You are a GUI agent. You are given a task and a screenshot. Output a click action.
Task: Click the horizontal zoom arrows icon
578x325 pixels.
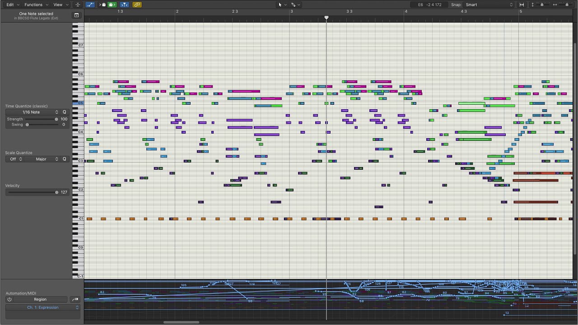tap(555, 5)
